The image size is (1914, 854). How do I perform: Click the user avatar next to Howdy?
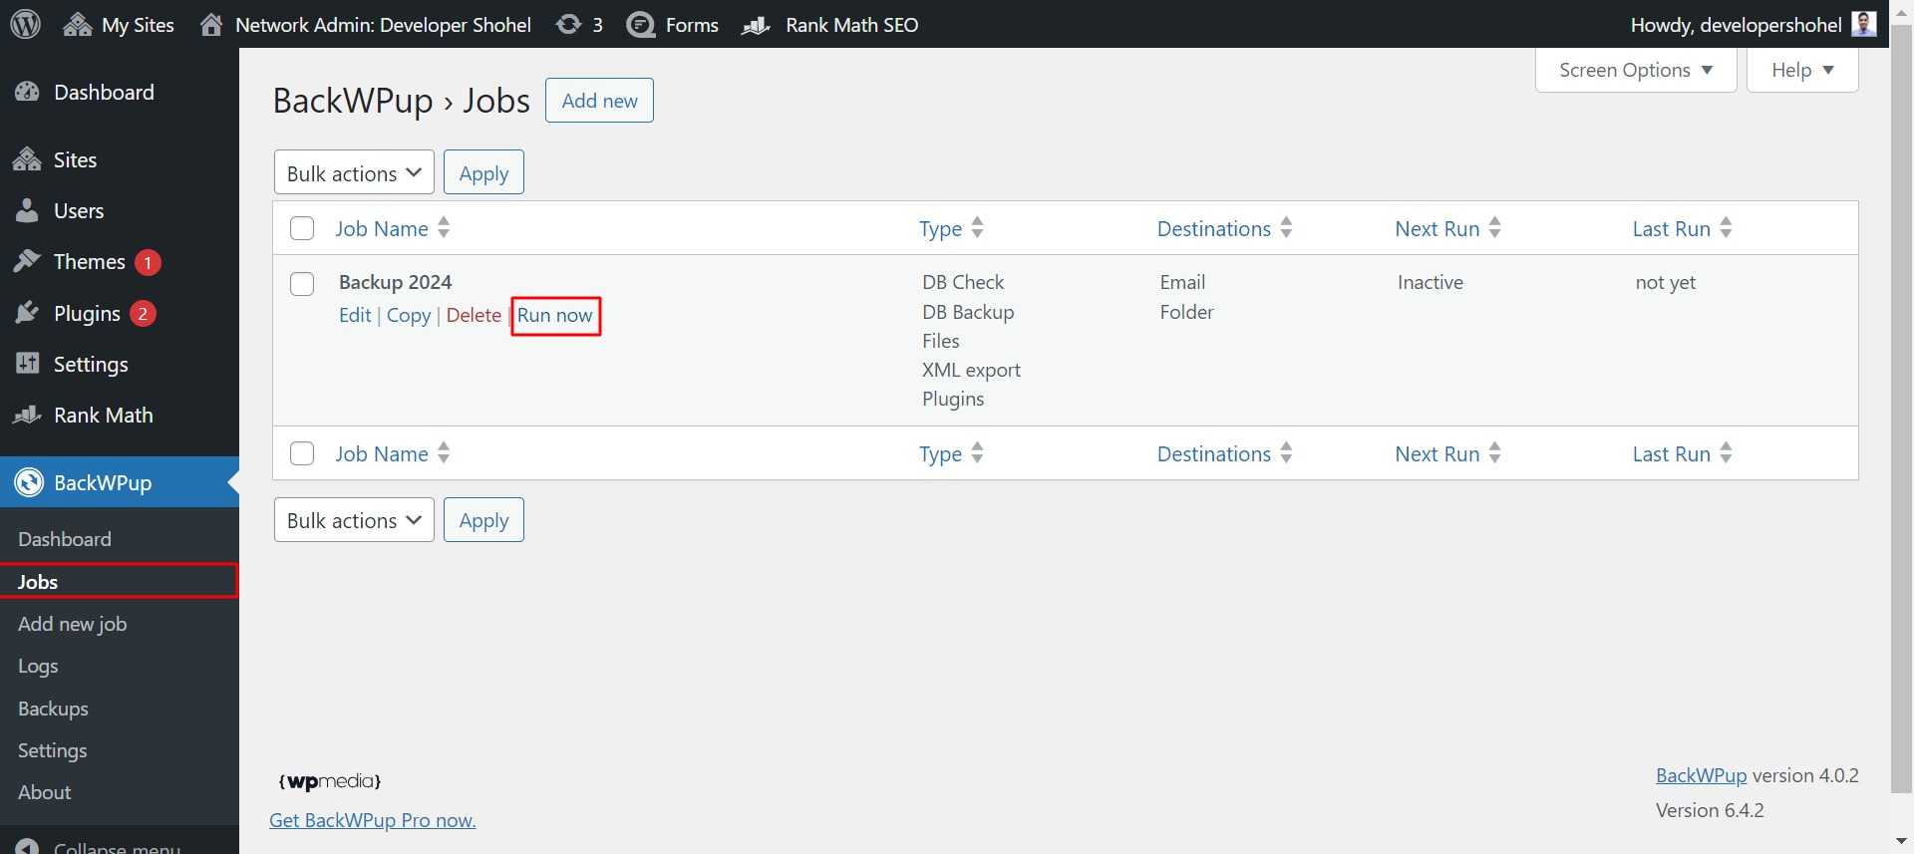tap(1864, 24)
